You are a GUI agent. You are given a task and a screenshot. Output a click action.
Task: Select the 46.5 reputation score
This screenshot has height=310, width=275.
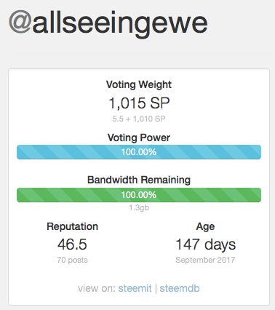[72, 245]
